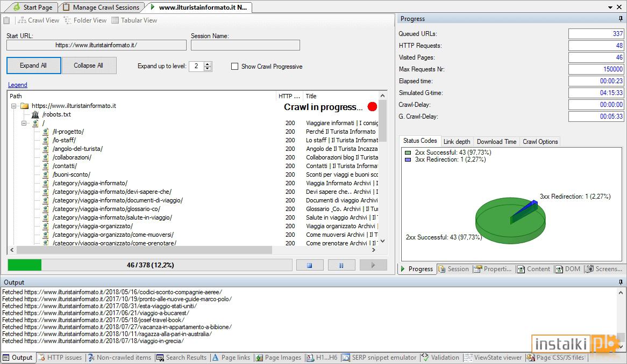Open the SERP snippet emulator tab
The width and height of the screenshot is (627, 364).
pyautogui.click(x=380, y=358)
